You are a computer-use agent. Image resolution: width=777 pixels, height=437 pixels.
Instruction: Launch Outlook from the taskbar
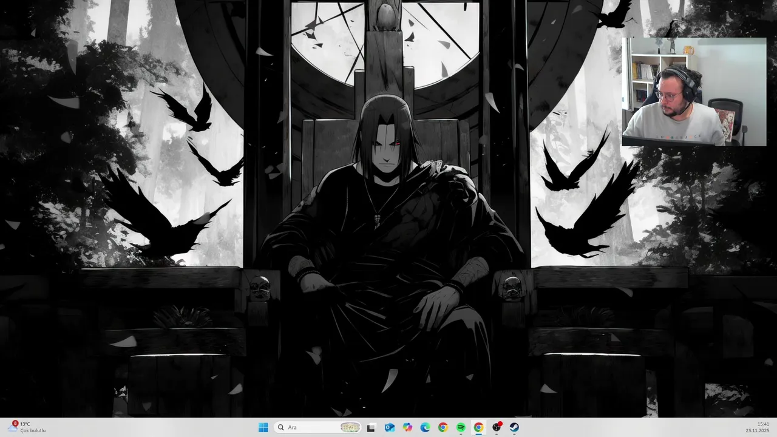[x=389, y=427]
